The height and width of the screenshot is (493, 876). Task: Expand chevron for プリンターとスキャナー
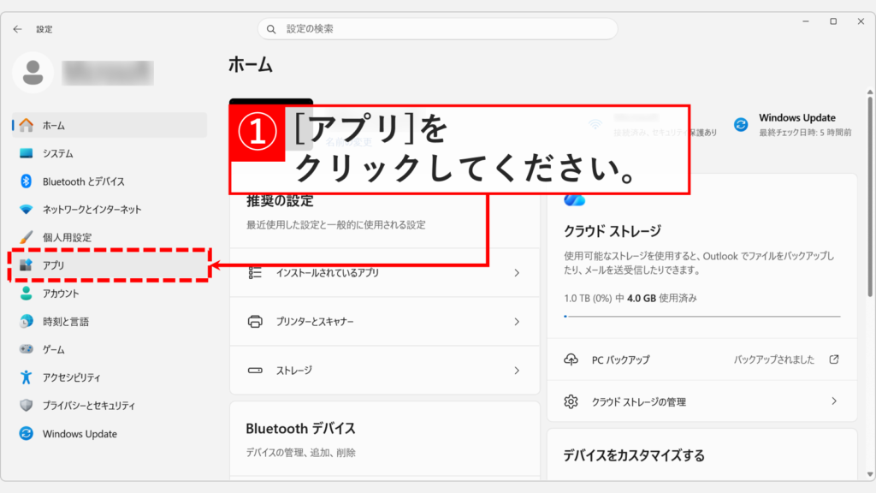pos(517,322)
